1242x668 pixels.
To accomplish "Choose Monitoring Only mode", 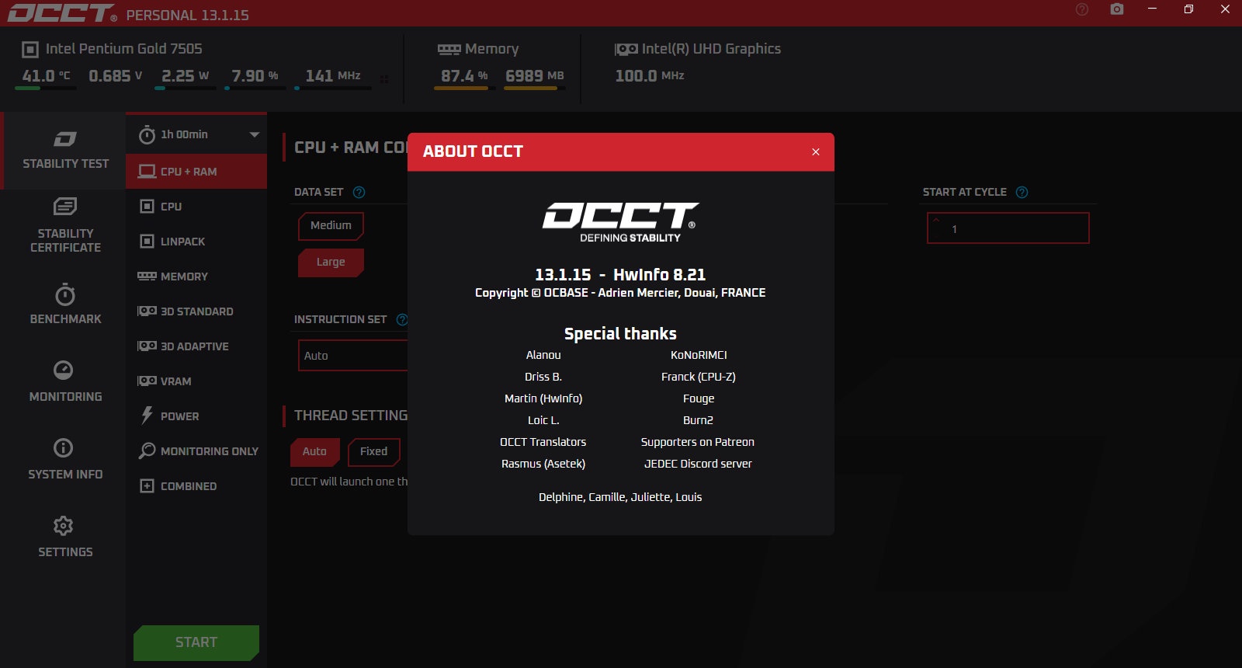I will point(196,451).
